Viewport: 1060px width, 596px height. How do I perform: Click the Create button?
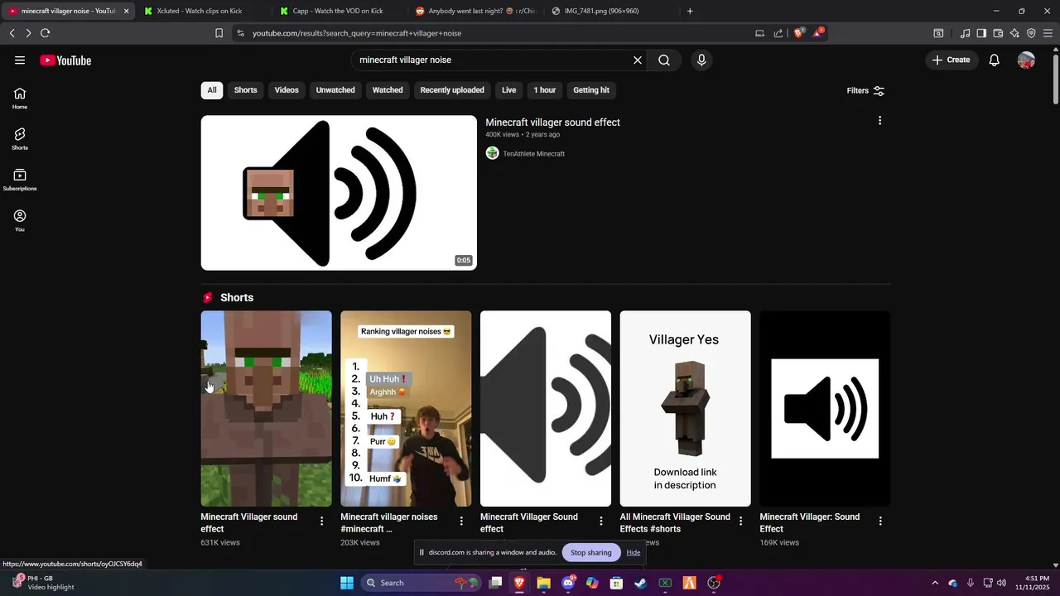pyautogui.click(x=952, y=60)
